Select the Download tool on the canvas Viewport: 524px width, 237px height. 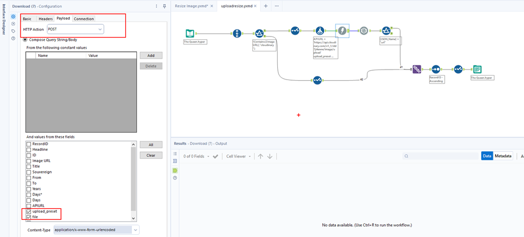(342, 31)
